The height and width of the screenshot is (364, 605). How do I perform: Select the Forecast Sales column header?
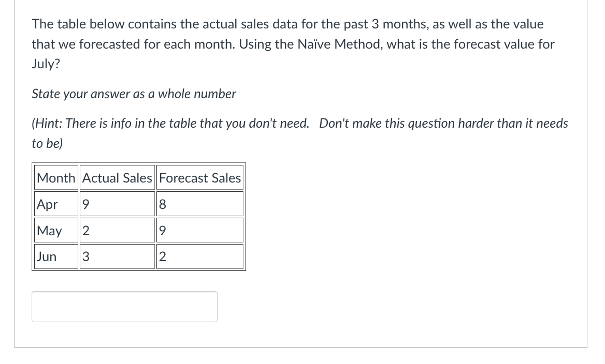[199, 177]
